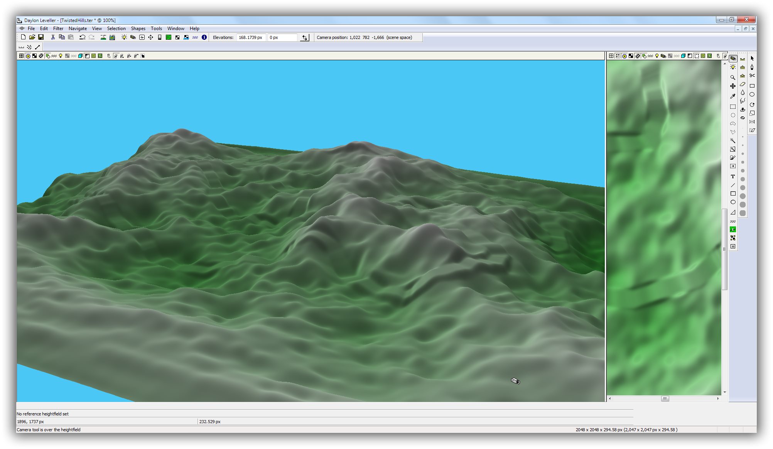
Task: Select the Eraser brush tool
Action: [x=743, y=84]
